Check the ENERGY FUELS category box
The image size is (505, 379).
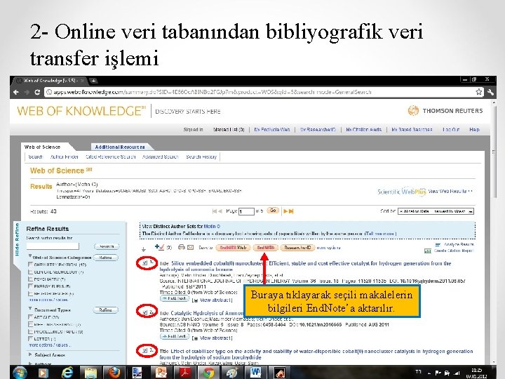(x=31, y=286)
